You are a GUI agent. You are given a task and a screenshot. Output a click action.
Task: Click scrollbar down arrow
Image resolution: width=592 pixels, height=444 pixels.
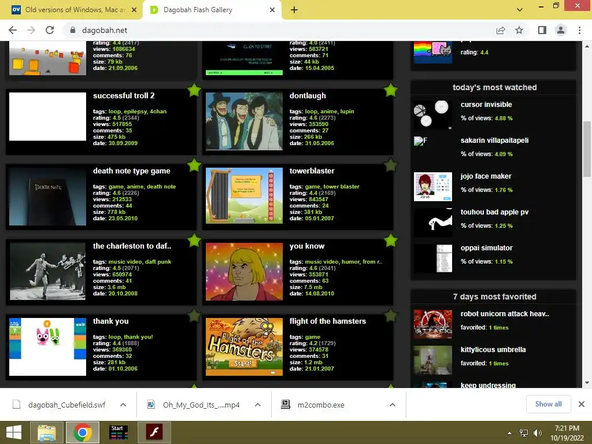point(587,383)
